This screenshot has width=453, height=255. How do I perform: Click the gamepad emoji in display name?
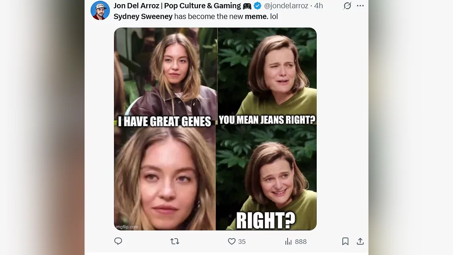tap(247, 6)
